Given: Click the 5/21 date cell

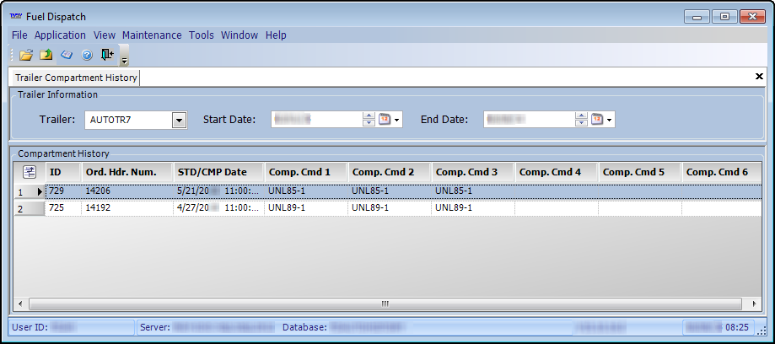Looking at the screenshot, I should coord(219,191).
